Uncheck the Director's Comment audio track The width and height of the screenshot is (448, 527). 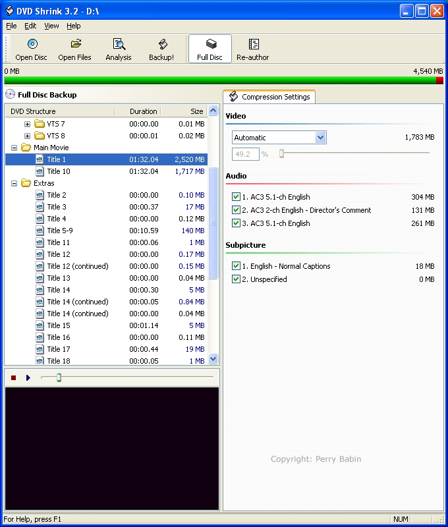coord(236,210)
